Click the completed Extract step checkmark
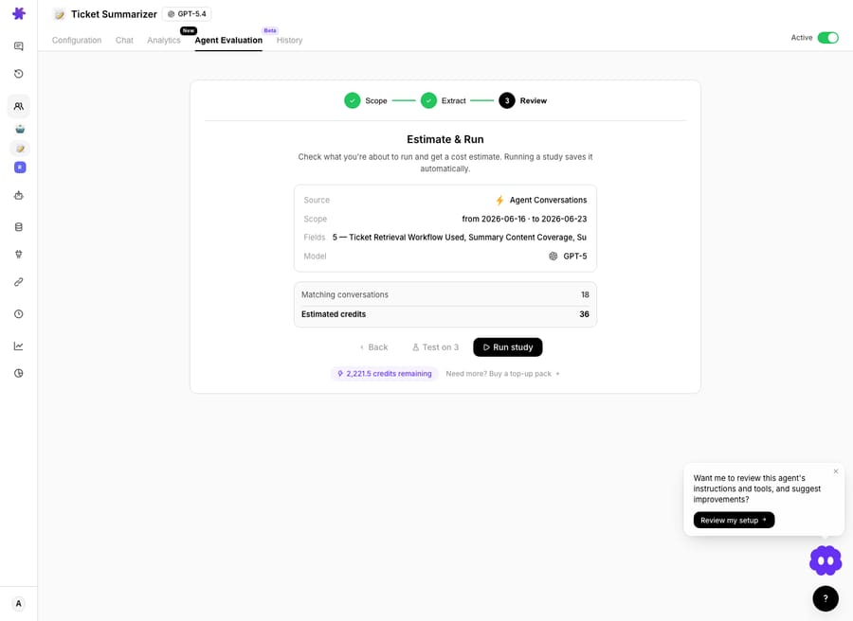 coord(428,100)
